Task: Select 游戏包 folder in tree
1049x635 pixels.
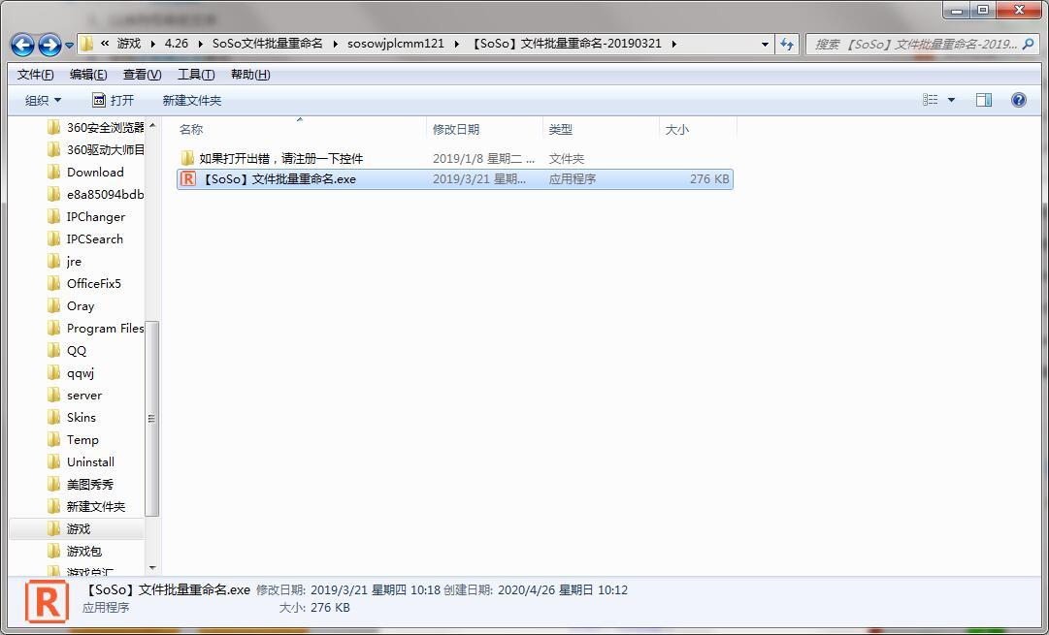Action: click(75, 552)
